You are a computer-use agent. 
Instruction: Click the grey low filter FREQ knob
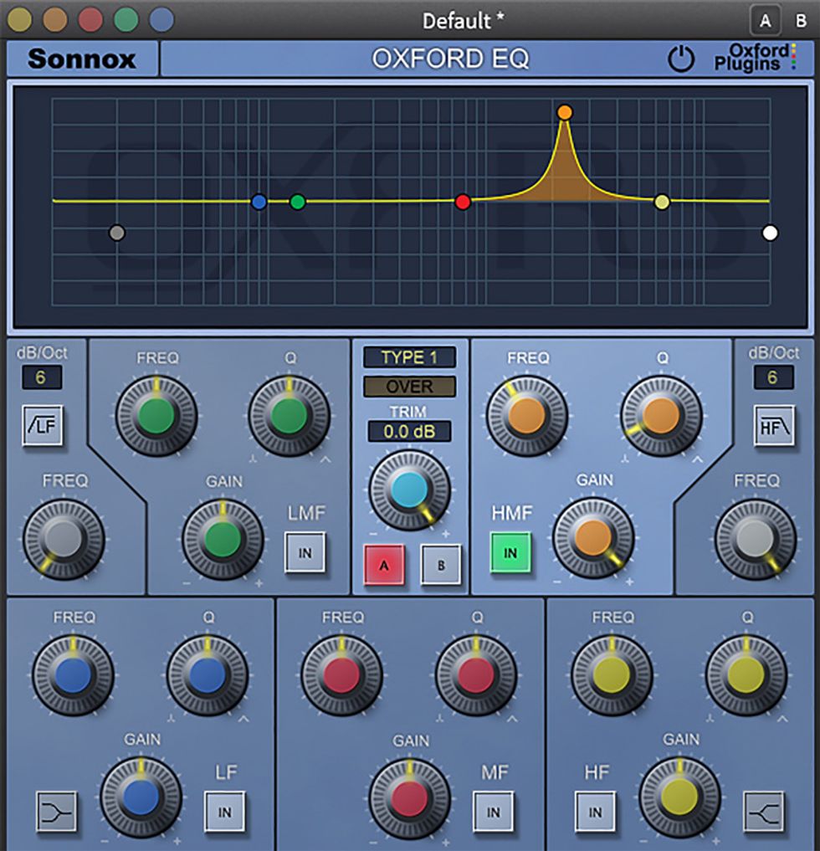64,540
